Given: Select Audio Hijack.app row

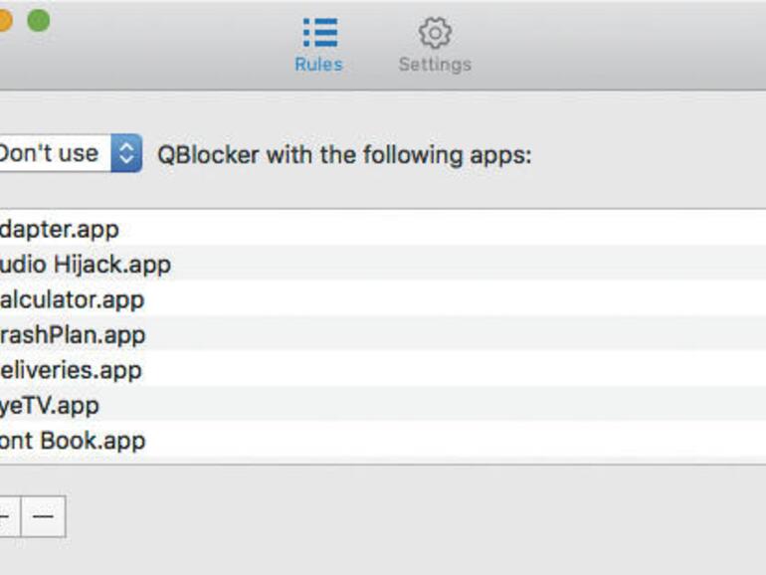Looking at the screenshot, I should [383, 264].
